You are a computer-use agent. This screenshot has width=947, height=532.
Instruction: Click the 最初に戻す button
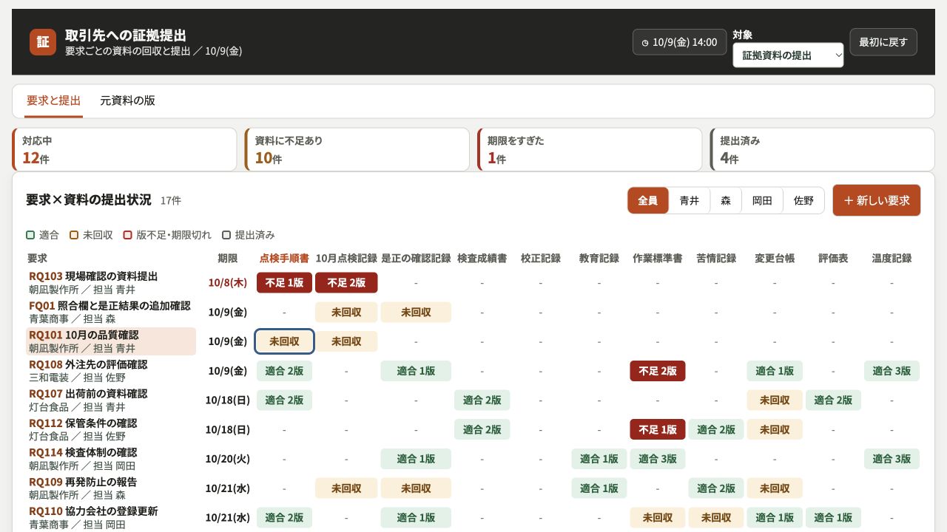point(883,42)
